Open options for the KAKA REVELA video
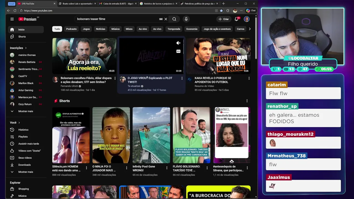Viewport: 354px width, 199px height. pyautogui.click(x=249, y=78)
